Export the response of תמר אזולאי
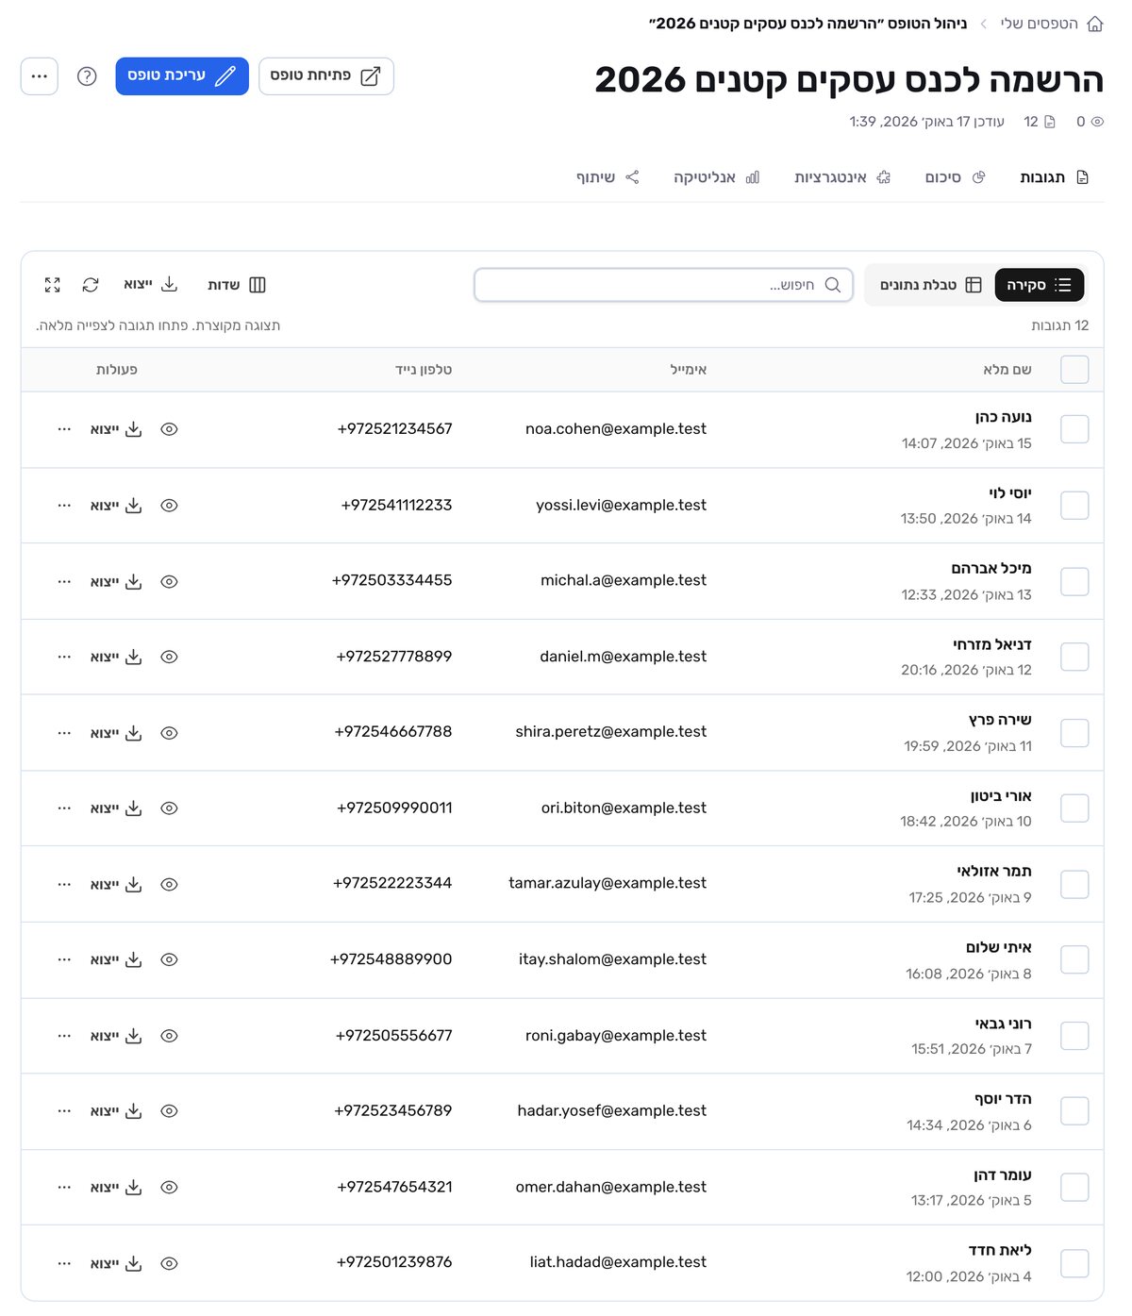1132x1316 pixels. tap(116, 885)
